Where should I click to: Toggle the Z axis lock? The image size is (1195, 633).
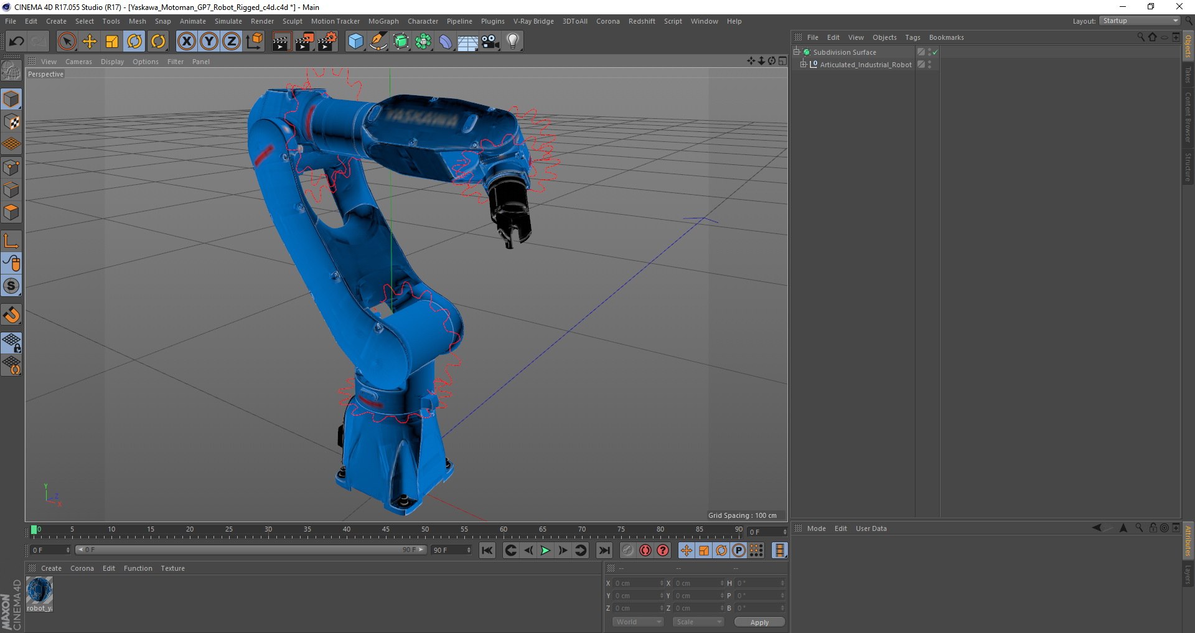pyautogui.click(x=232, y=42)
